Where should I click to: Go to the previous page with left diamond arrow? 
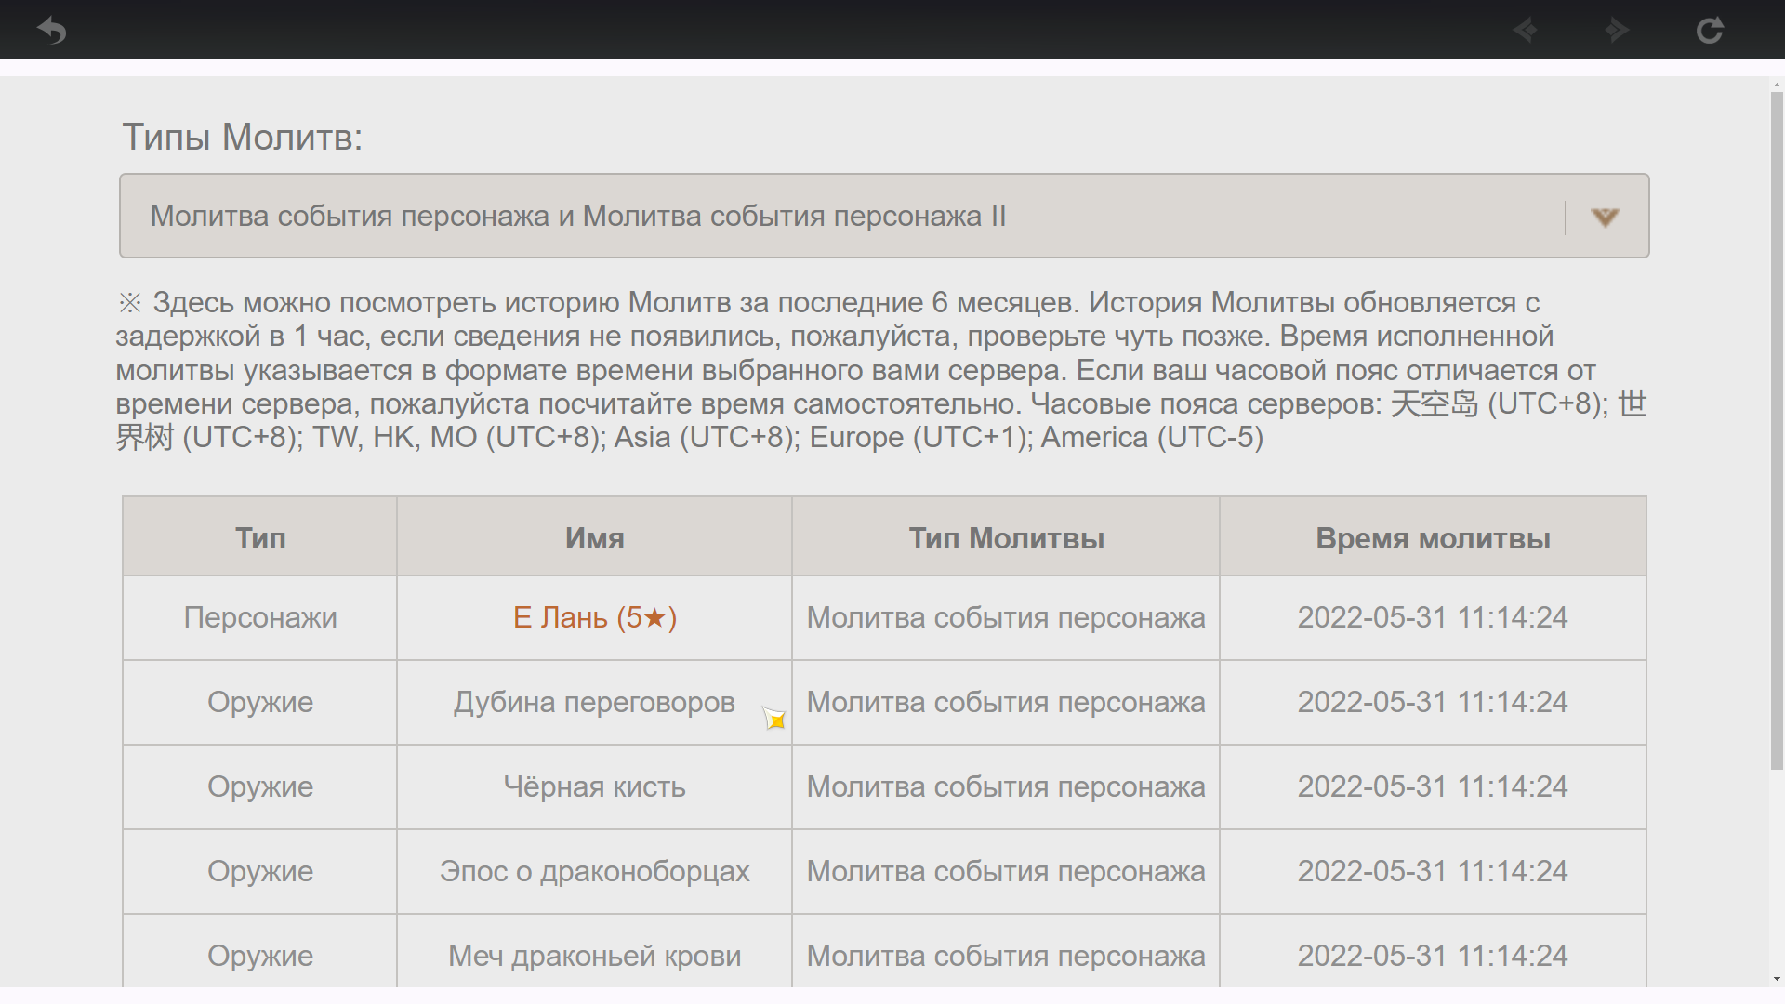1525,30
